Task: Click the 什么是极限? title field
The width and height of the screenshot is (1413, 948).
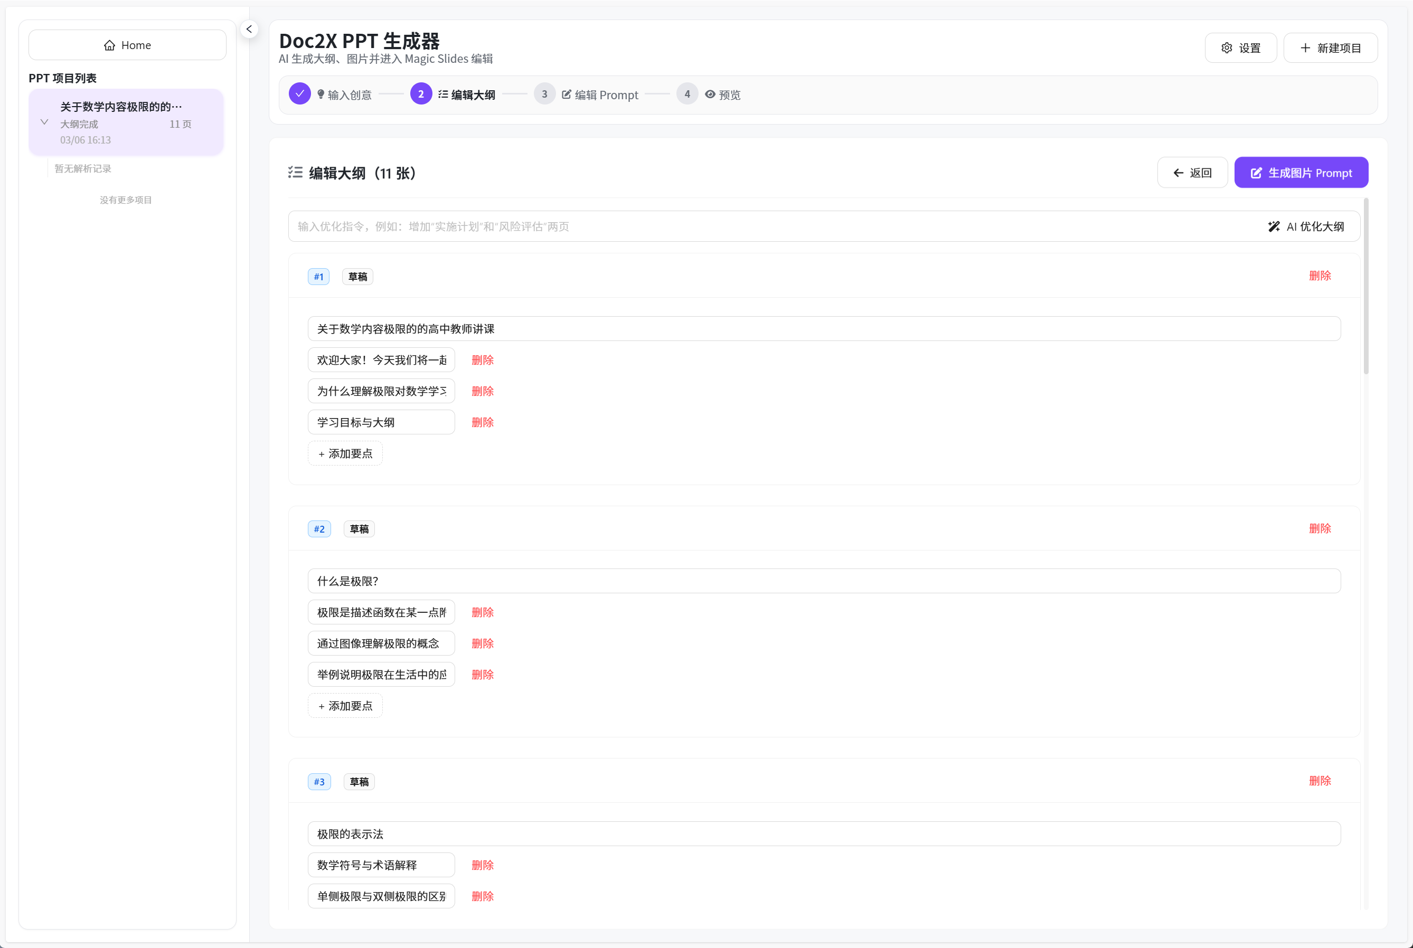Action: [x=824, y=581]
